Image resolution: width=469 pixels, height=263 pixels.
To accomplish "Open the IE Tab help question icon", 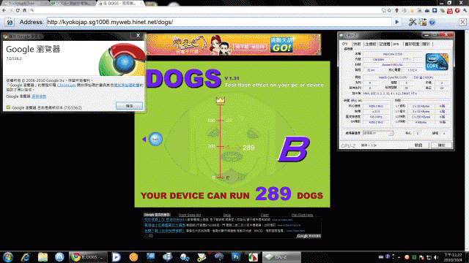I will (432, 22).
